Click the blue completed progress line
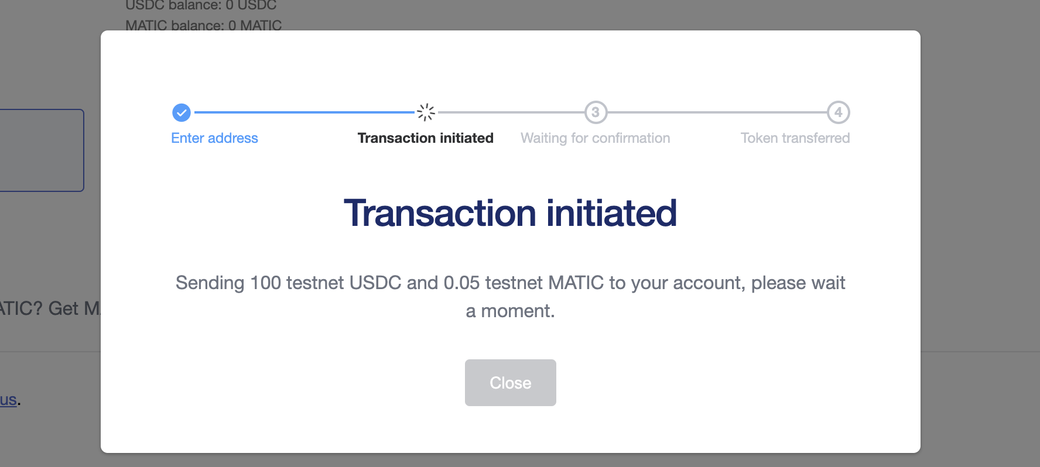 (x=304, y=112)
